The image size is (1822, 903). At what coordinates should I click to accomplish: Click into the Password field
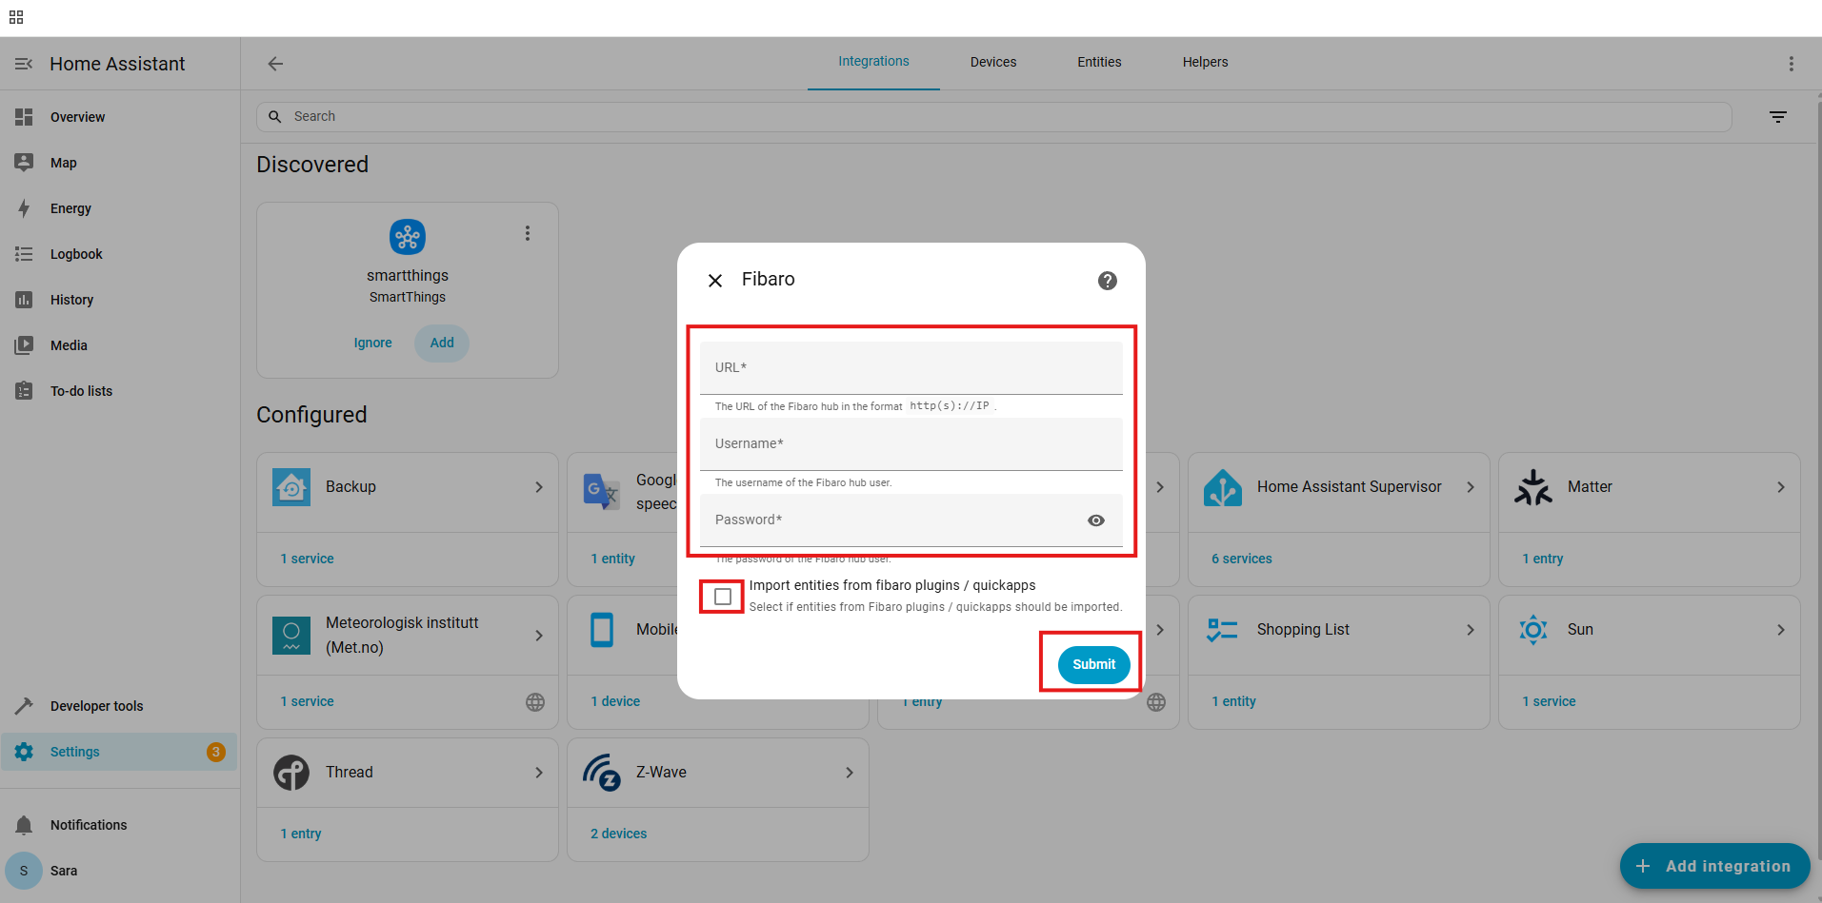click(x=911, y=520)
